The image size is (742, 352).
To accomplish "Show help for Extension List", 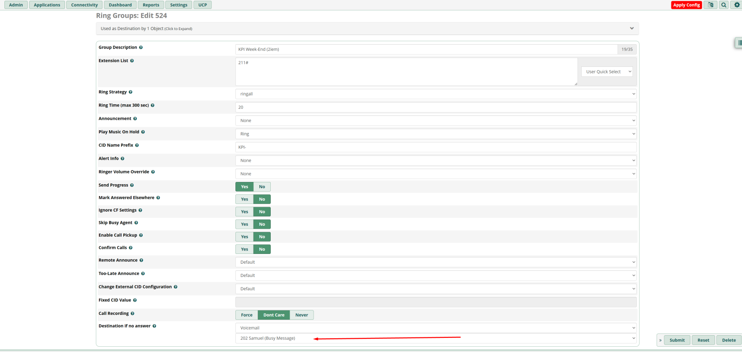I will pyautogui.click(x=132, y=61).
